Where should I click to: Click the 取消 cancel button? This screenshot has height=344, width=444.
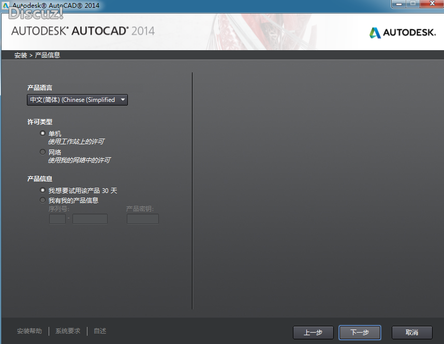click(412, 333)
